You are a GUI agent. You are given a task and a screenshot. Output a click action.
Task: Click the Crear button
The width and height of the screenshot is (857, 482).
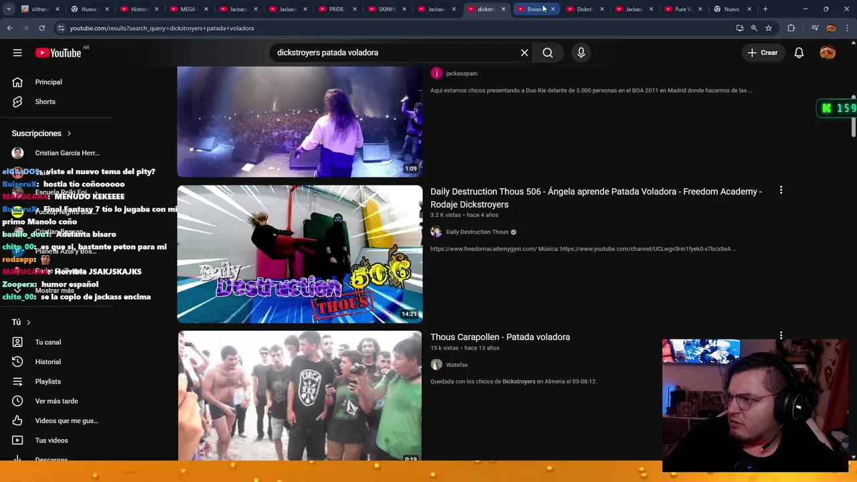click(x=763, y=52)
